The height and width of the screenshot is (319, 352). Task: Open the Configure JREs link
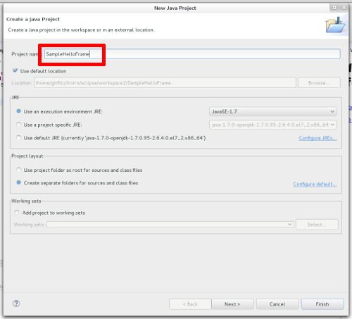[318, 138]
